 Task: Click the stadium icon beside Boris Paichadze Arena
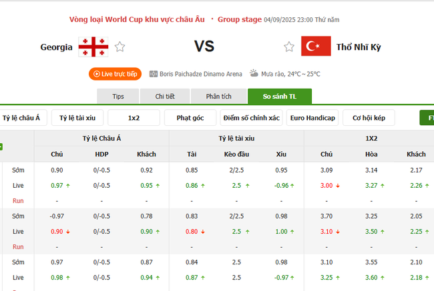click(154, 74)
